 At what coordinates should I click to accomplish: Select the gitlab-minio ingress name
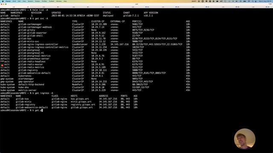pos(23,102)
